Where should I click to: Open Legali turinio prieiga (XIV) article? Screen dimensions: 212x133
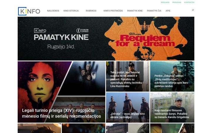[61, 92]
